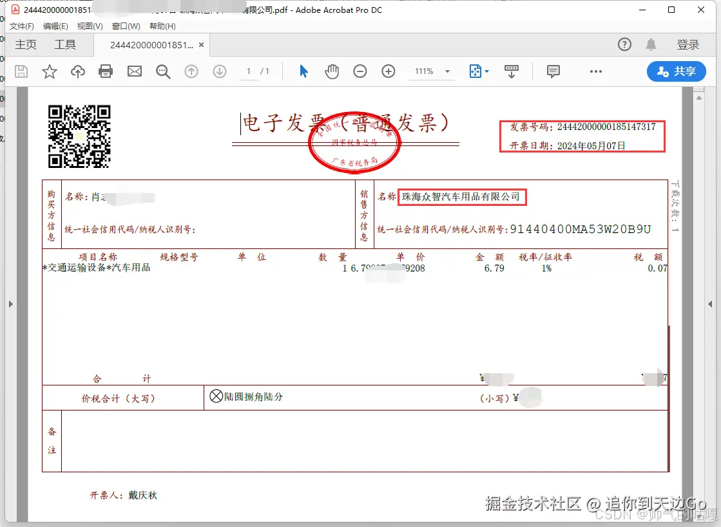
Task: Send file by email envelope icon
Action: click(x=134, y=71)
